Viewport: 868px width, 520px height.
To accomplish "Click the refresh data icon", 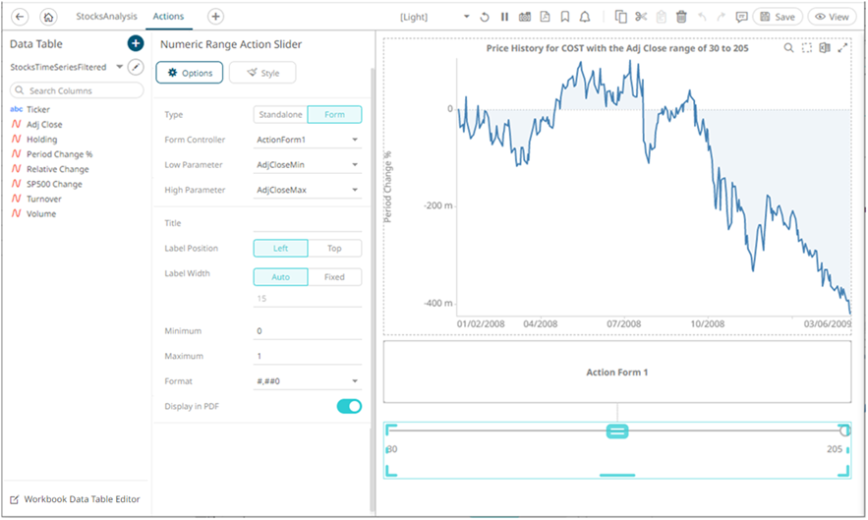I will pyautogui.click(x=485, y=17).
